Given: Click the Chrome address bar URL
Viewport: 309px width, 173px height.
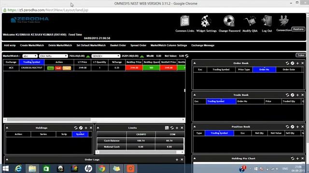Looking at the screenshot, I should (x=48, y=10).
